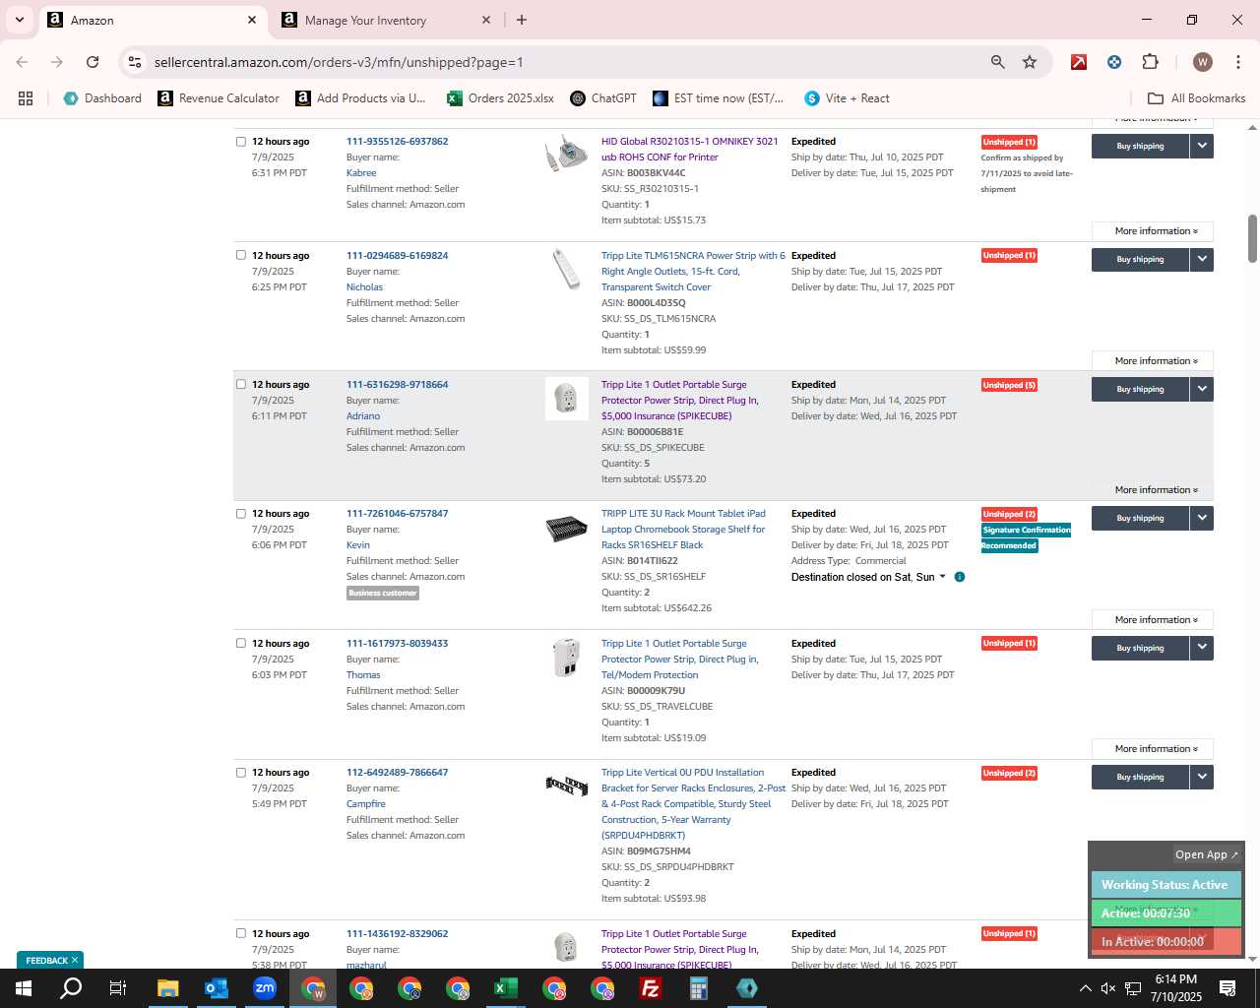Click the FEEDBACK button
The height and width of the screenshot is (1008, 1260).
pos(50,960)
